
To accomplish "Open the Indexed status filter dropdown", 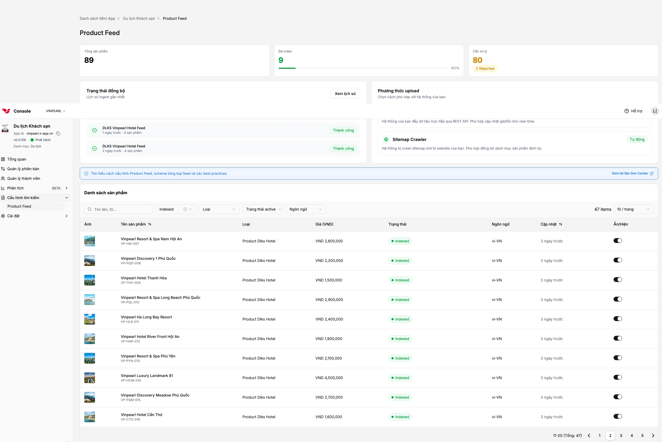I will (176, 209).
